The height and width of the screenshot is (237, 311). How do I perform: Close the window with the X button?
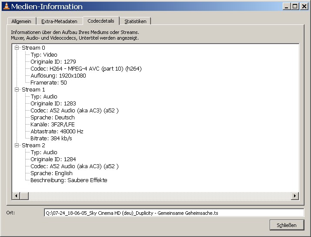point(304,7)
